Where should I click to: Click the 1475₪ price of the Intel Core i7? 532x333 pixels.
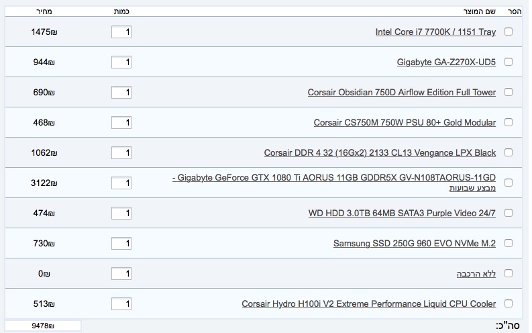[x=44, y=32]
